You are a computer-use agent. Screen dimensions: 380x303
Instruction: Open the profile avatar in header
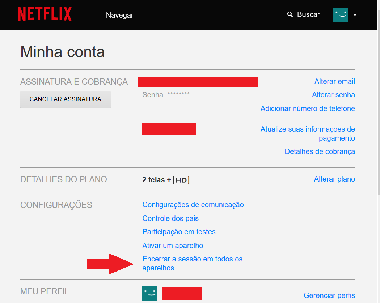[341, 15]
